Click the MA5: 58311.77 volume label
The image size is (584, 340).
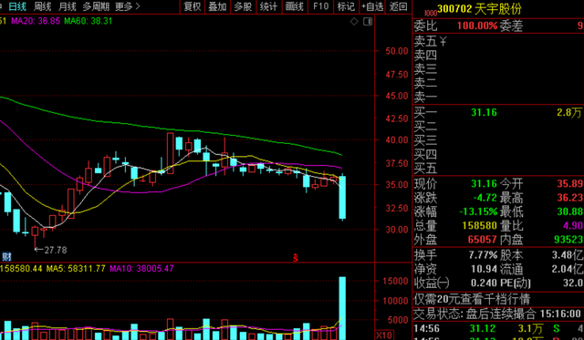point(76,268)
